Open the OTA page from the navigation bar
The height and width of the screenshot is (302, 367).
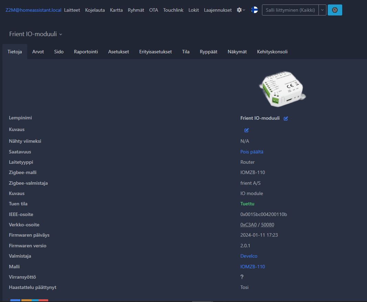tap(154, 10)
